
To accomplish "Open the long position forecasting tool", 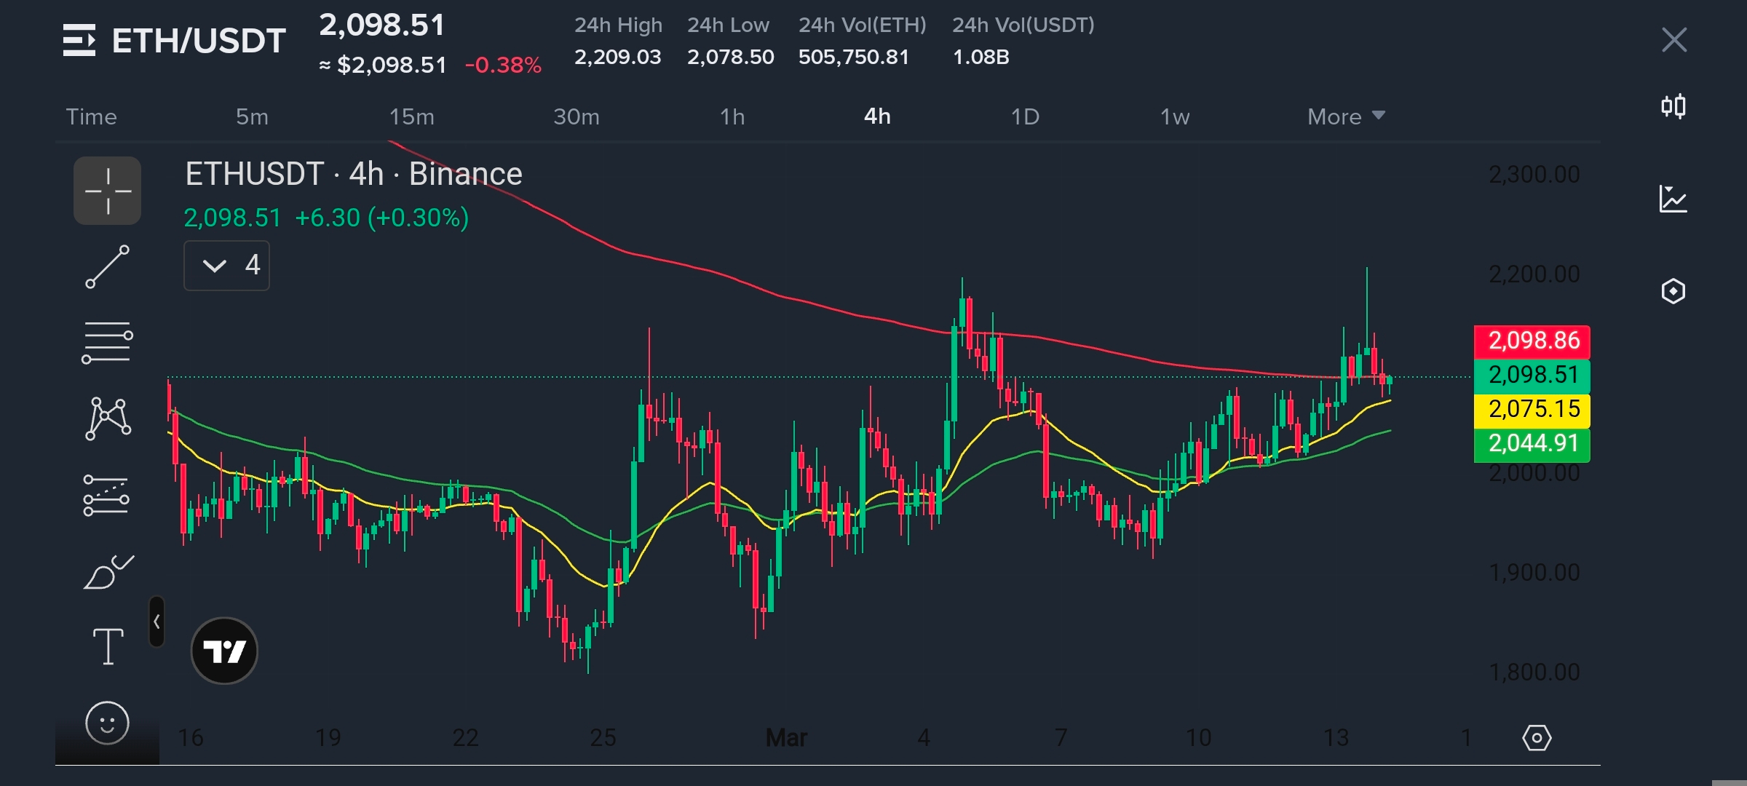I will coord(106,495).
